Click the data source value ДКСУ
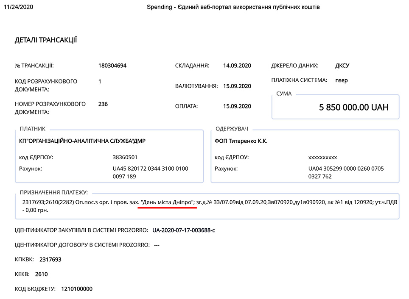The height and width of the screenshot is (299, 409). tap(342, 66)
